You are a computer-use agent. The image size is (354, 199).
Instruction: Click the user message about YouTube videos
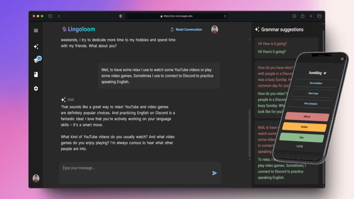[159, 76]
